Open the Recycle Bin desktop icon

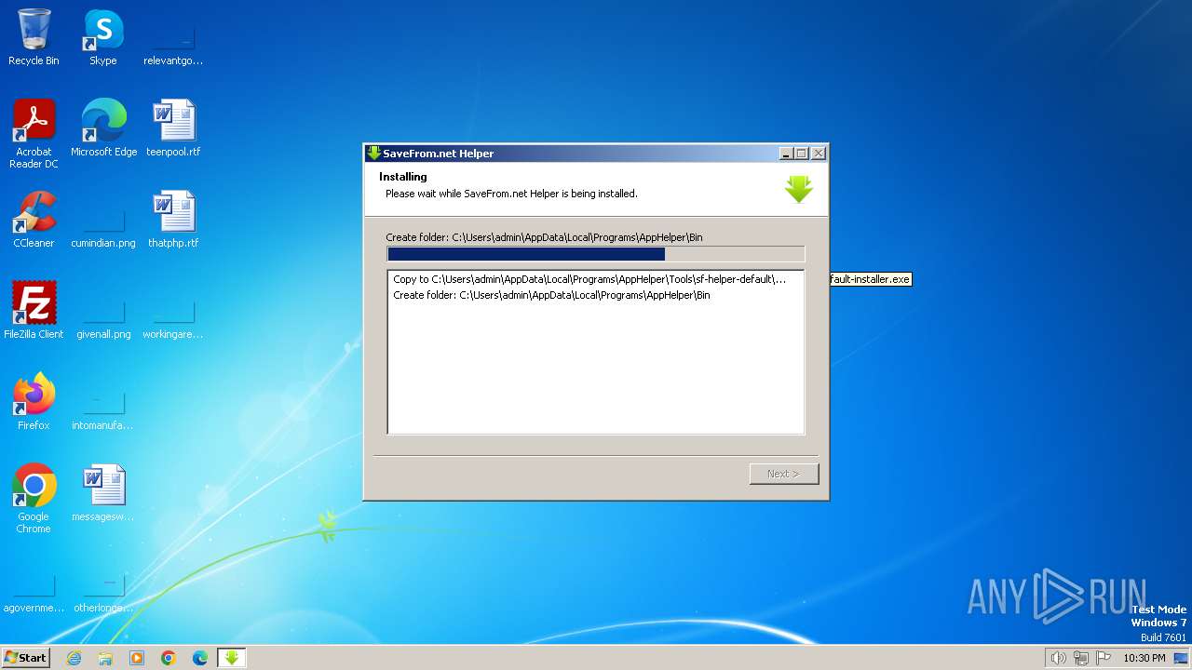[x=34, y=37]
